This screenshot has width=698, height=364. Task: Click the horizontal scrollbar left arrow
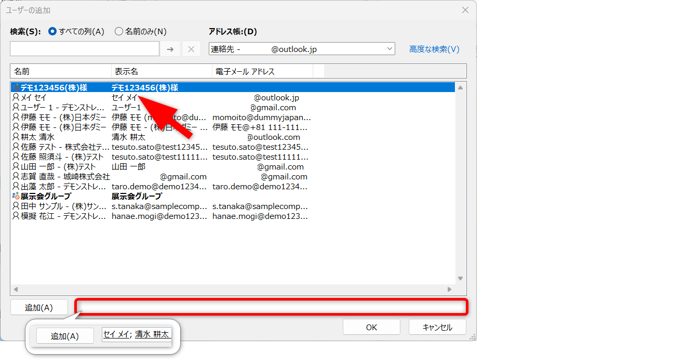16,289
